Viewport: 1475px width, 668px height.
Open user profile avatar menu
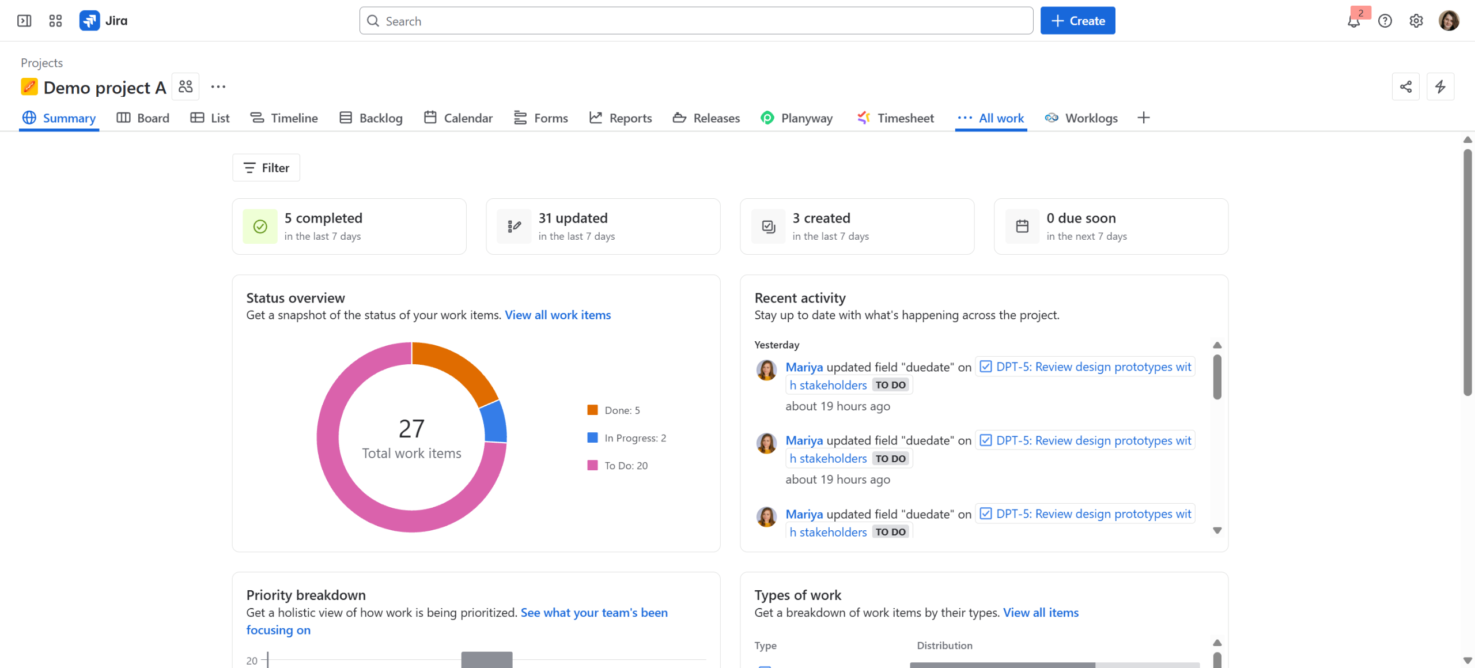(x=1448, y=21)
